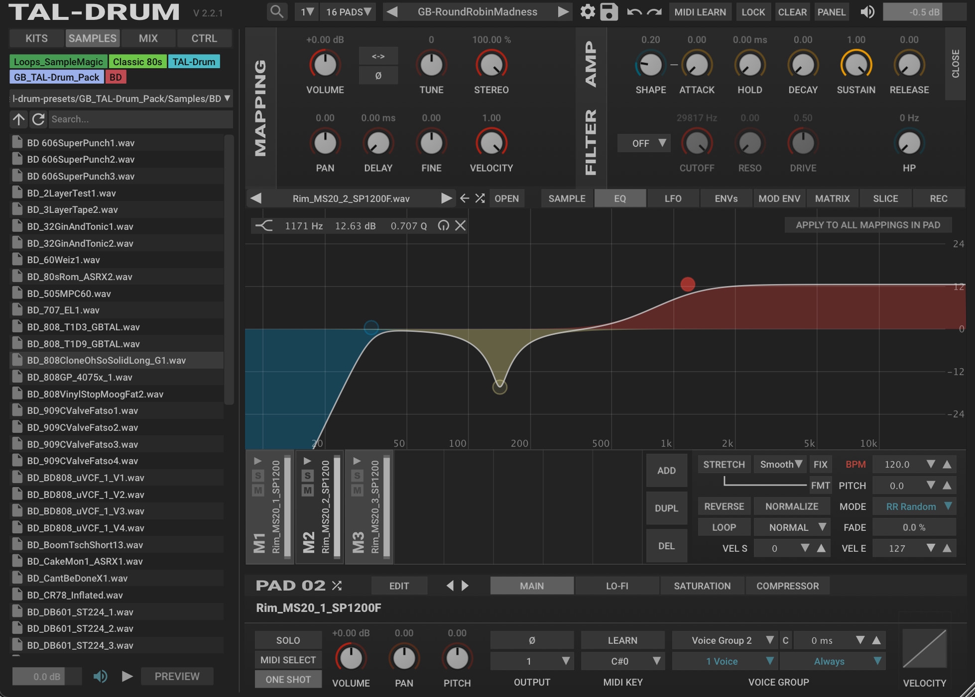Open the settings gear in the toolbar
Viewport: 975px width, 697px height.
point(588,11)
